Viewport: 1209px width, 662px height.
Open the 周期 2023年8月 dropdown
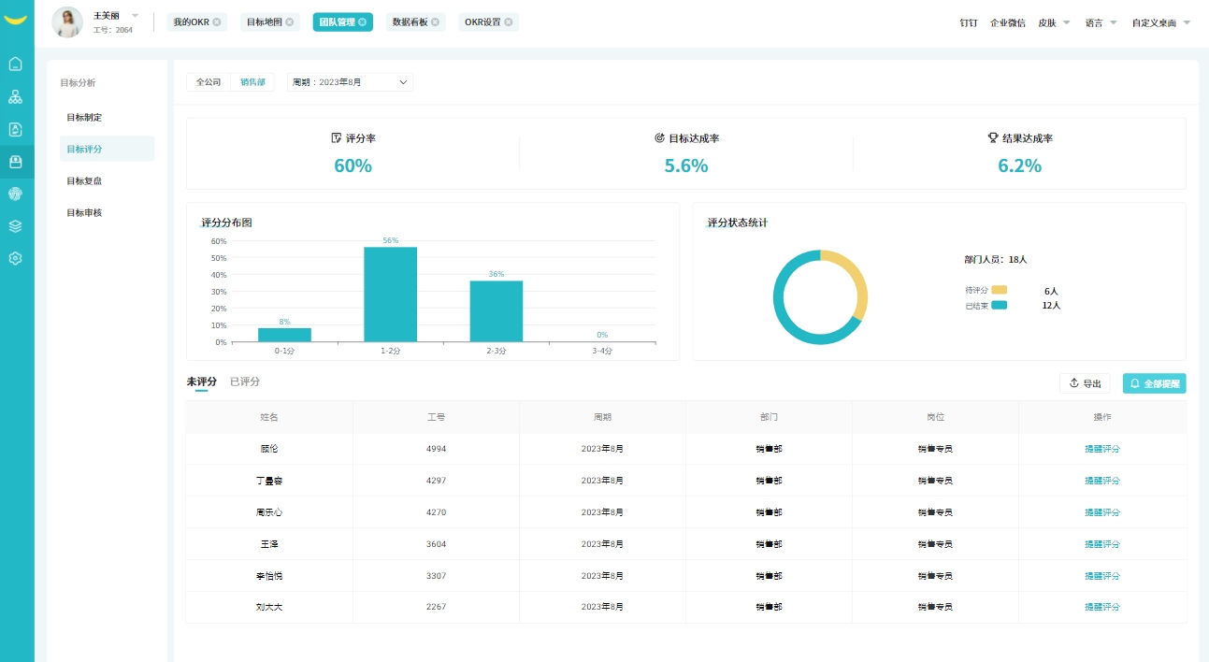pyautogui.click(x=351, y=81)
